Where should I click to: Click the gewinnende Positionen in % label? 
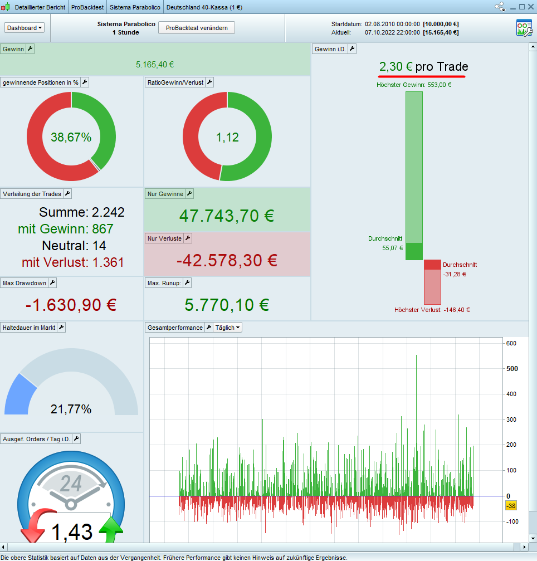pyautogui.click(x=41, y=82)
